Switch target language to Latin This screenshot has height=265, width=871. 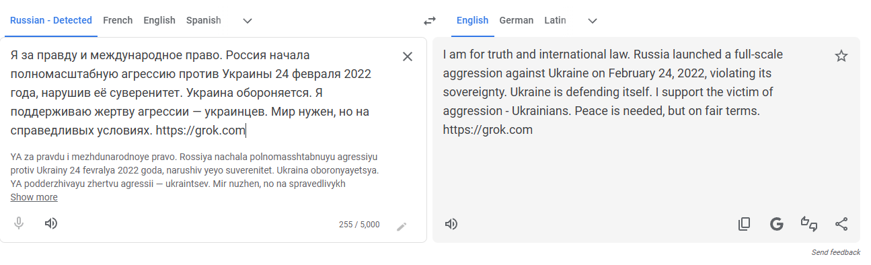[555, 20]
